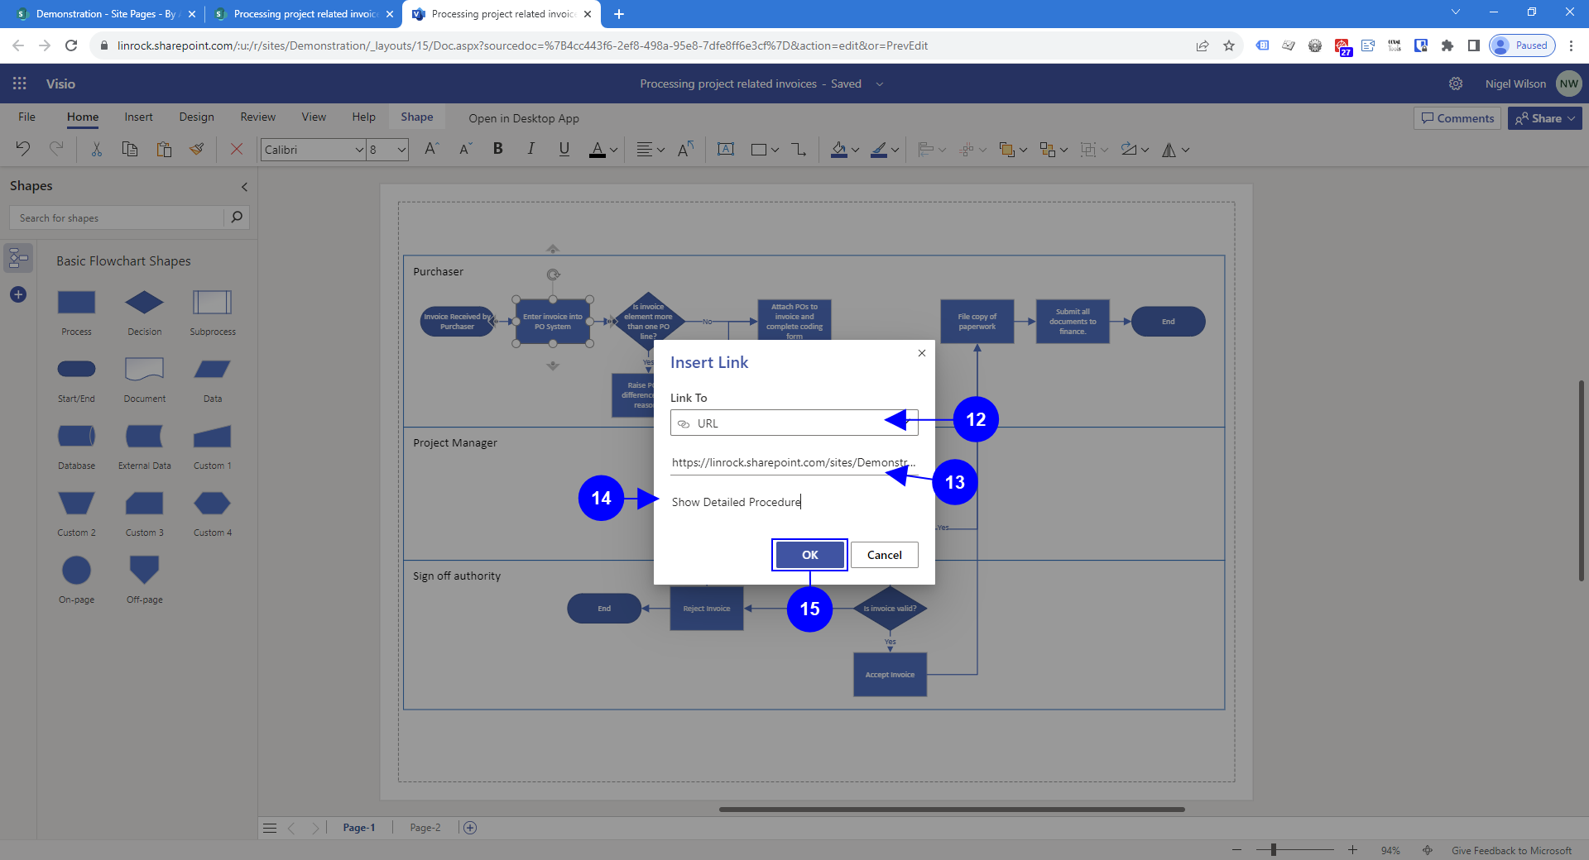
Task: Click the Cut scissors icon
Action: [x=97, y=149]
